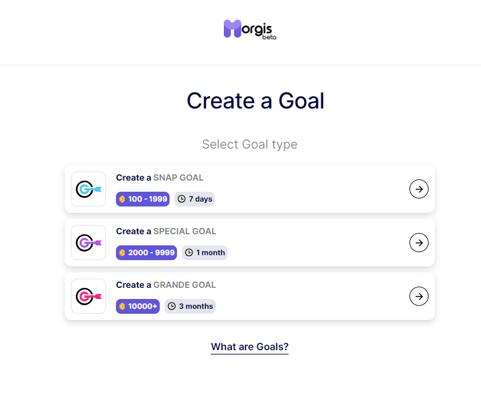Click the 3 months duration badge
The width and height of the screenshot is (481, 405).
coord(190,306)
